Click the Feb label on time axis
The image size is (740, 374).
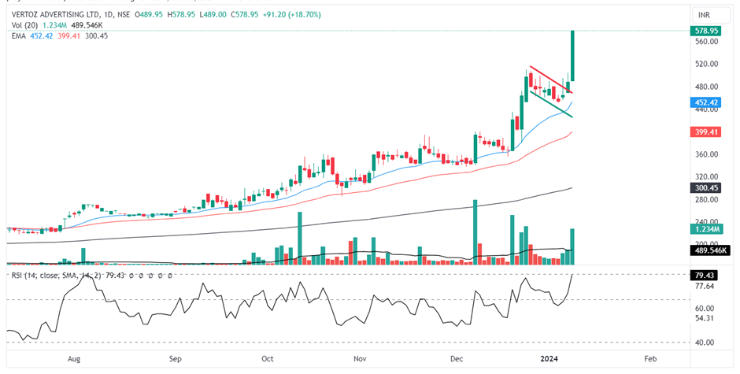tap(649, 358)
